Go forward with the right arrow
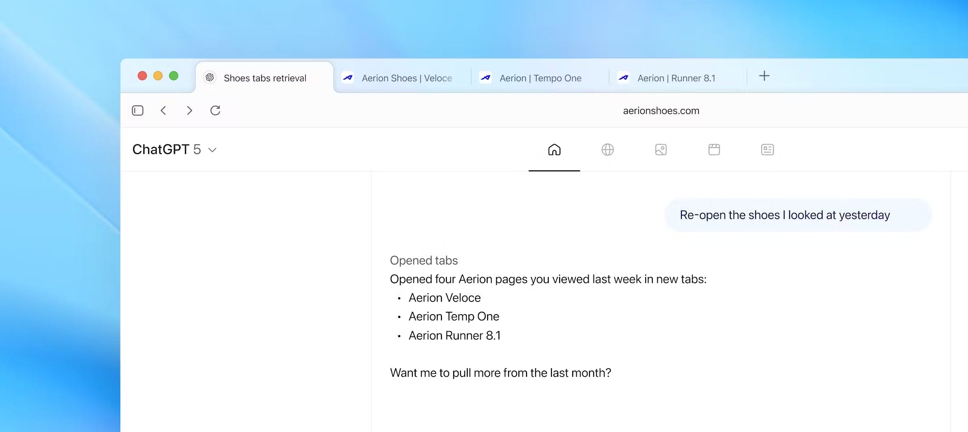 click(189, 110)
